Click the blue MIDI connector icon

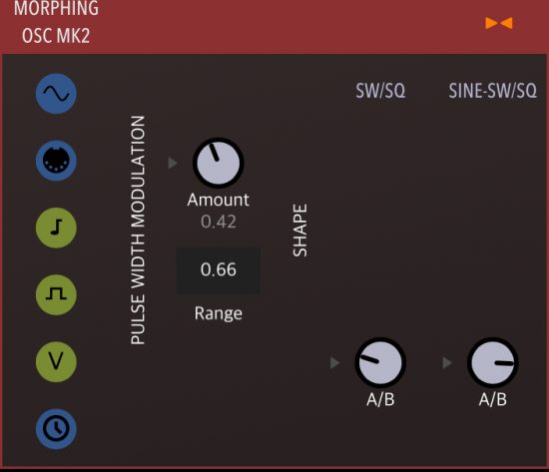point(56,161)
